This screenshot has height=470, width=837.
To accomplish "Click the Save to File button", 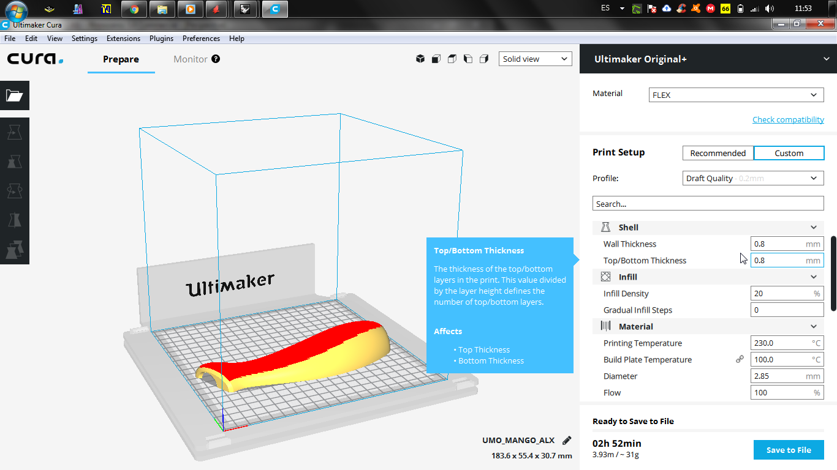I will tap(789, 450).
